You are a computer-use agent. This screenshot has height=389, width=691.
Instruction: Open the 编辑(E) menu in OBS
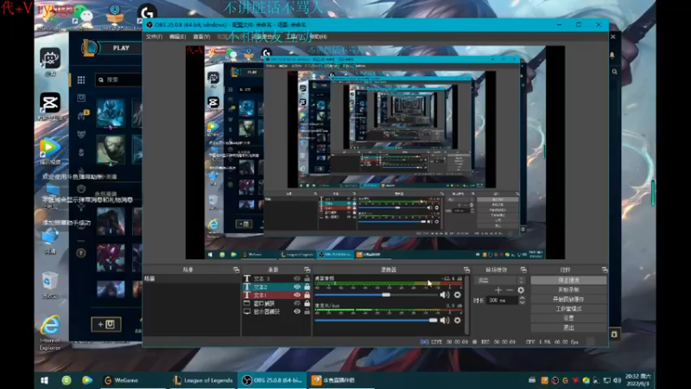coord(178,36)
